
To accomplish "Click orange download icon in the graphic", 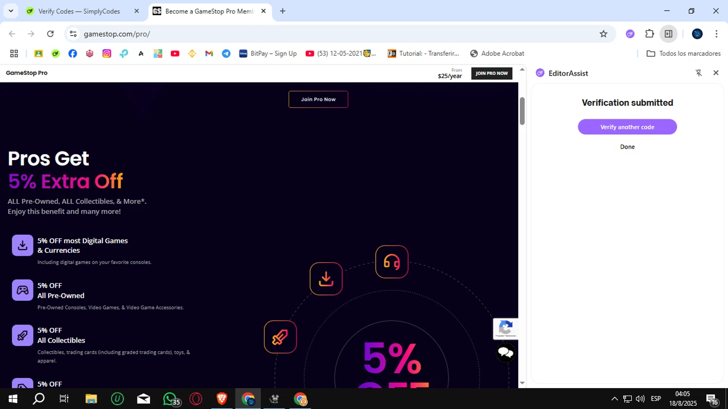I will [326, 278].
